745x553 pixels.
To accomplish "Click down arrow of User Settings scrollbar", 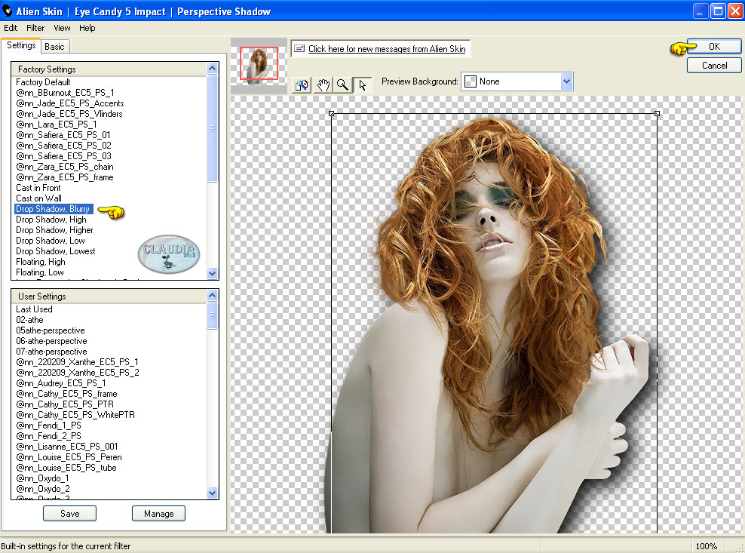I will (x=213, y=493).
